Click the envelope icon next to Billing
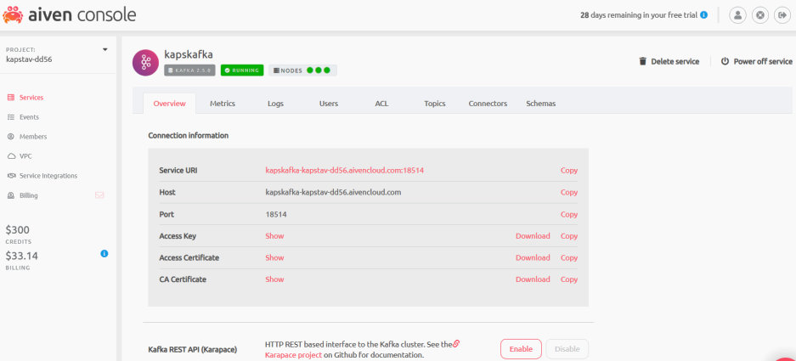This screenshot has width=796, height=361. (99, 195)
